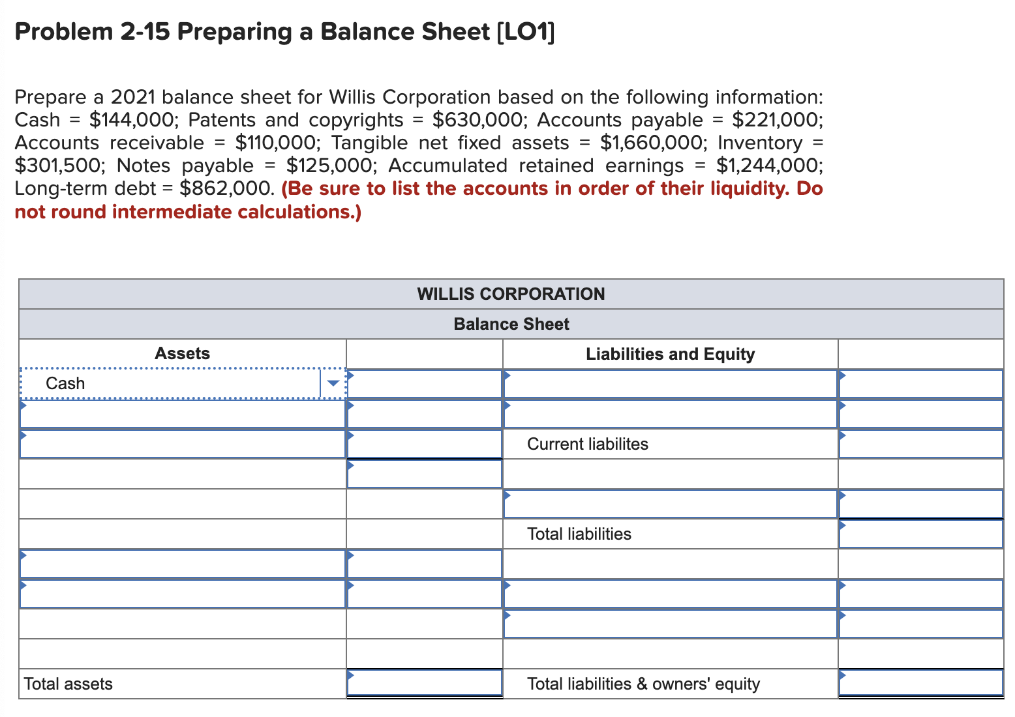Click the Total liabilities label cell
The image size is (1015, 717).
point(579,533)
